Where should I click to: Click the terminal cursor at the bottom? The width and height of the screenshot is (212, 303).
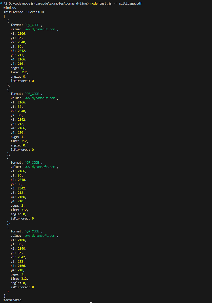91,302
